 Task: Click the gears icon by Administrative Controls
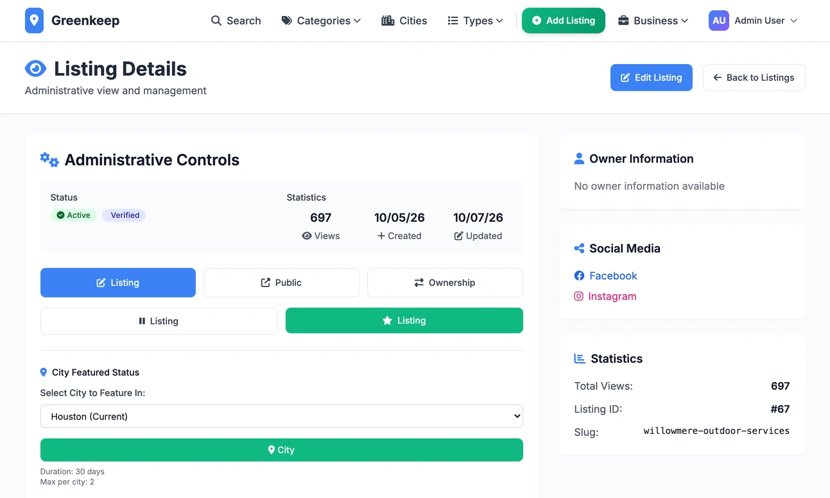[x=49, y=160]
